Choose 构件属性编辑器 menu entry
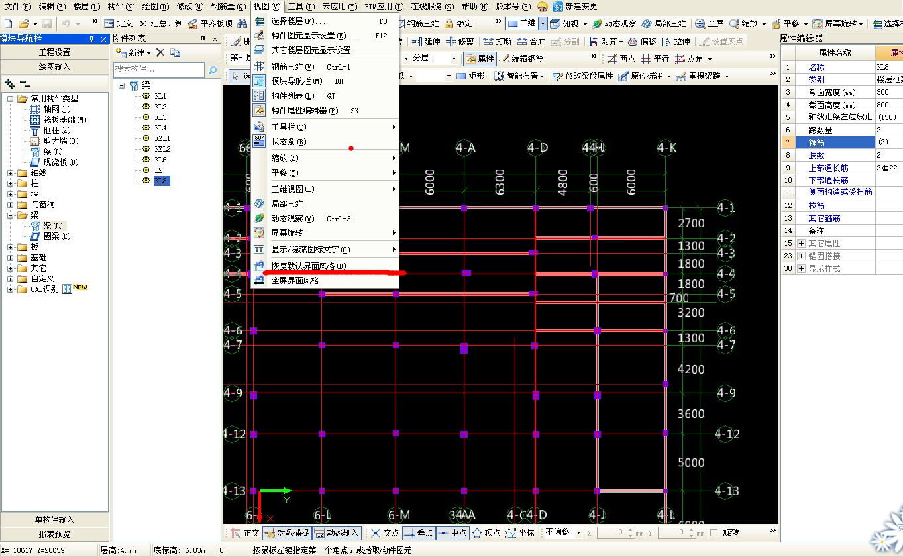The image size is (903, 557). coord(325,111)
